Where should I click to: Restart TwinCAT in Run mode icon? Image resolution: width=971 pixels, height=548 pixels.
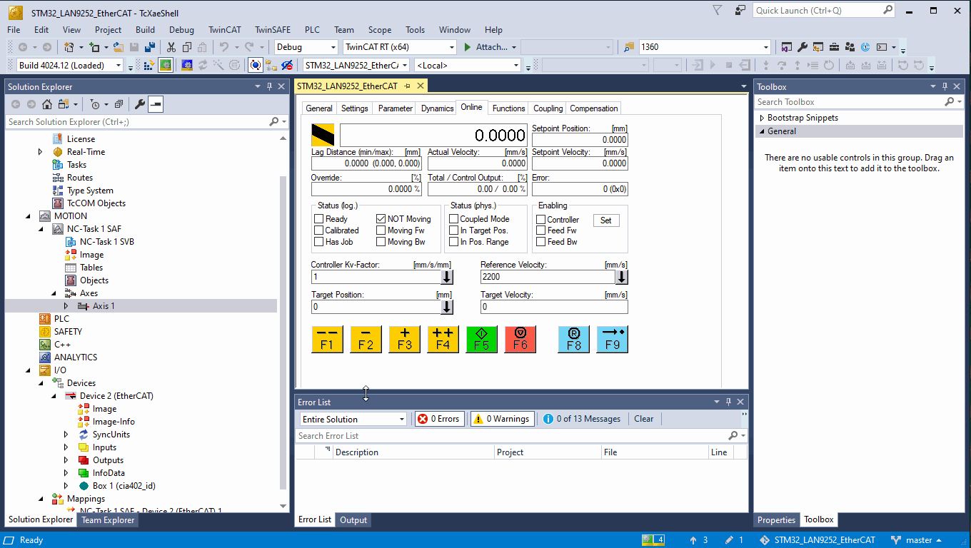pyautogui.click(x=165, y=65)
